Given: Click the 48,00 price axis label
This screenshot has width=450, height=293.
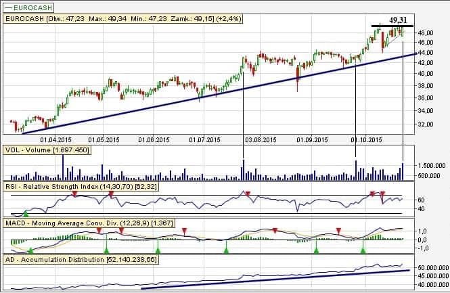Looking at the screenshot, I should coord(425,32).
